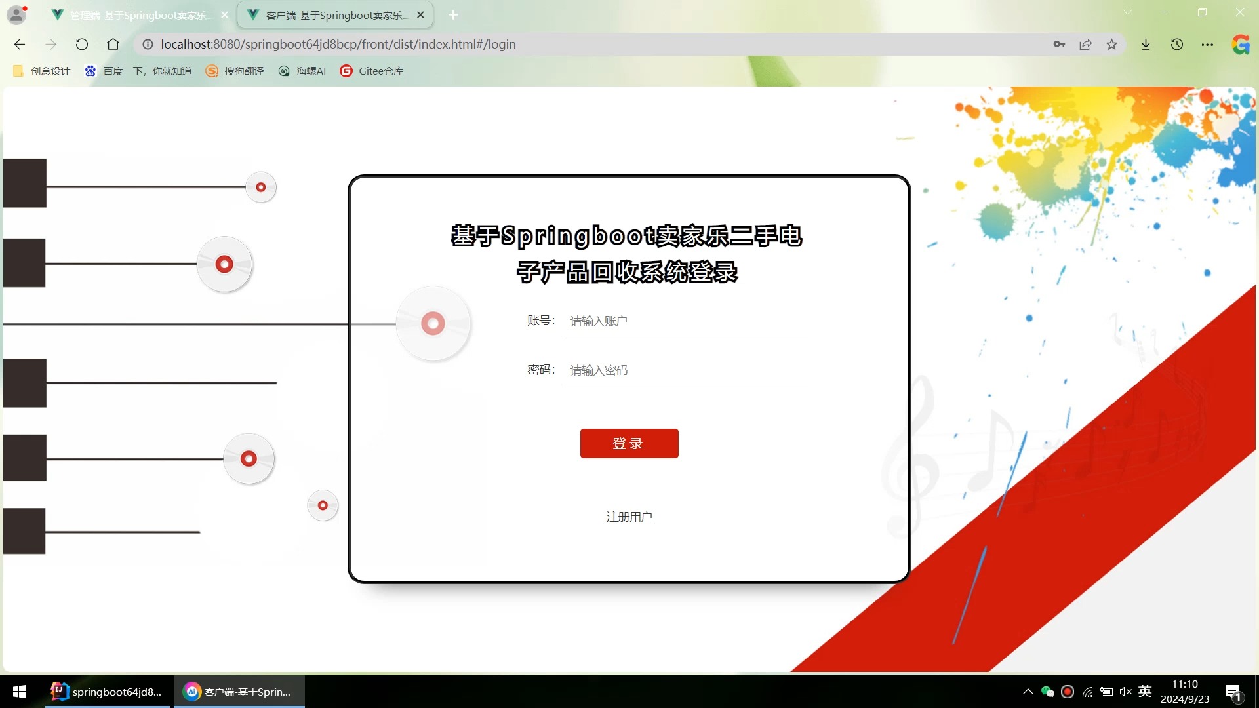Open the 创意设计 bookmark folder

41,71
